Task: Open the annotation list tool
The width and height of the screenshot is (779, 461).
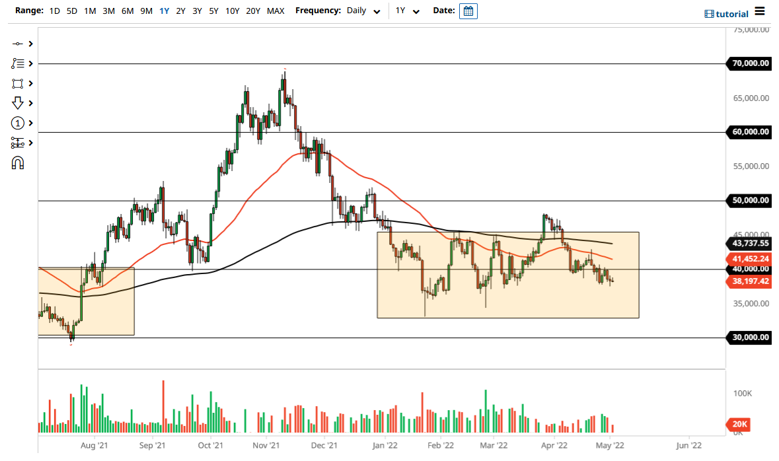Action: click(x=18, y=63)
